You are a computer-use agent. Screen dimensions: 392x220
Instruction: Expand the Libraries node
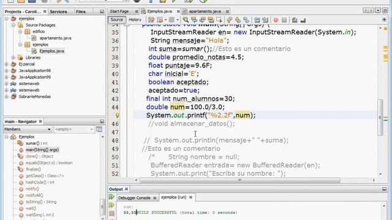[13, 57]
